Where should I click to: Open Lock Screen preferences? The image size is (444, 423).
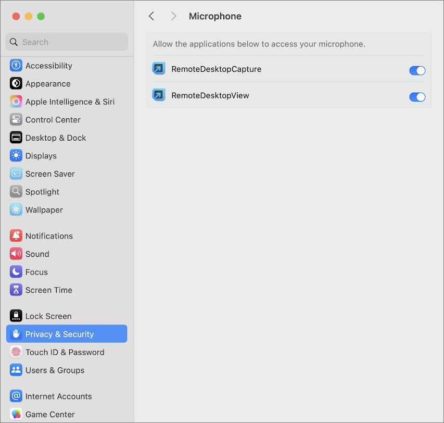[x=48, y=316]
